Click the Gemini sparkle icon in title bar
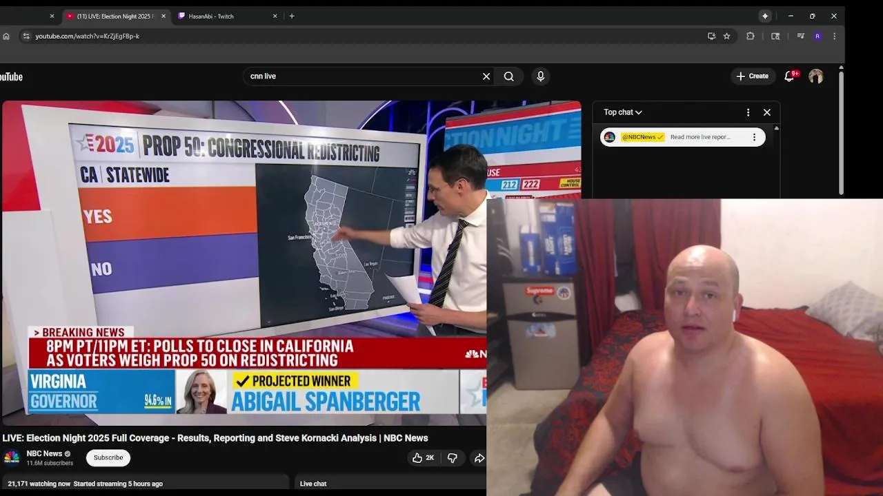This screenshot has height=496, width=883. [765, 16]
